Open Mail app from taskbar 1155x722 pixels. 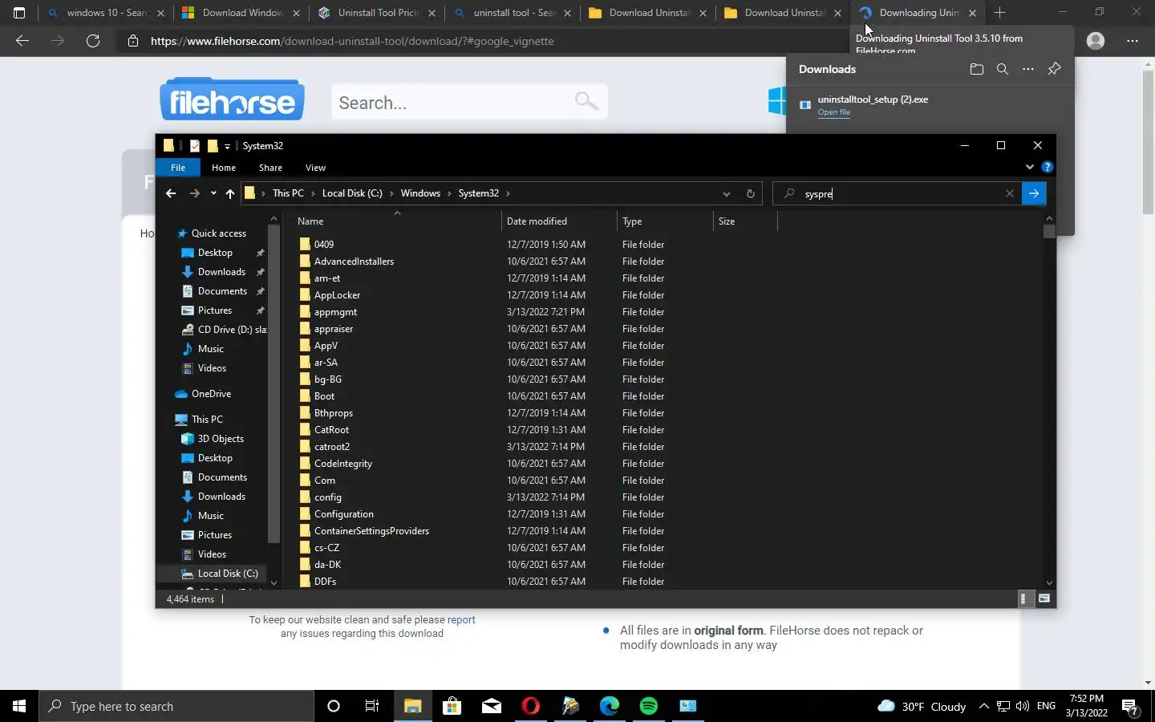pos(491,706)
